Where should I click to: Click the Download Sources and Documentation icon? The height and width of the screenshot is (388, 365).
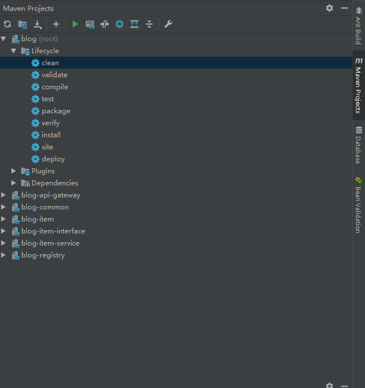[x=38, y=25]
